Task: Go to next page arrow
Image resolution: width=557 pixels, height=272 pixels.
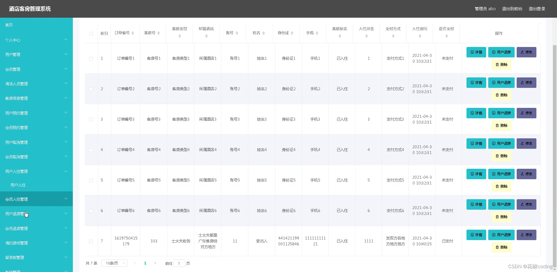Action: [155, 263]
